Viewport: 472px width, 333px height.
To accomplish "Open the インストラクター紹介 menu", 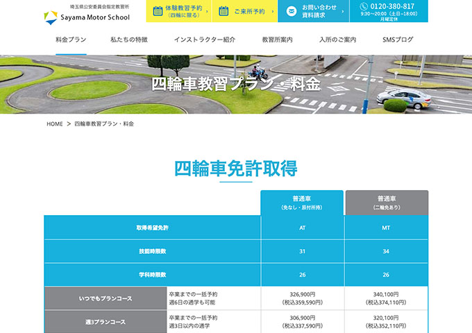I will tap(205, 40).
